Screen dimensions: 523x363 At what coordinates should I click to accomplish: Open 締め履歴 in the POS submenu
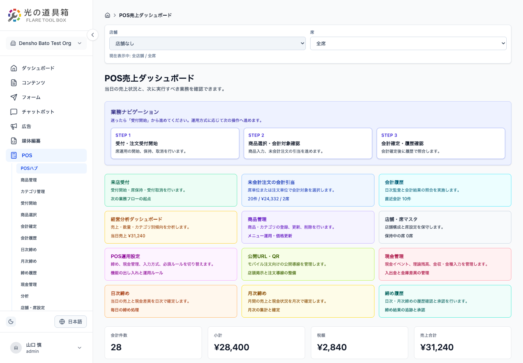(x=52, y=273)
